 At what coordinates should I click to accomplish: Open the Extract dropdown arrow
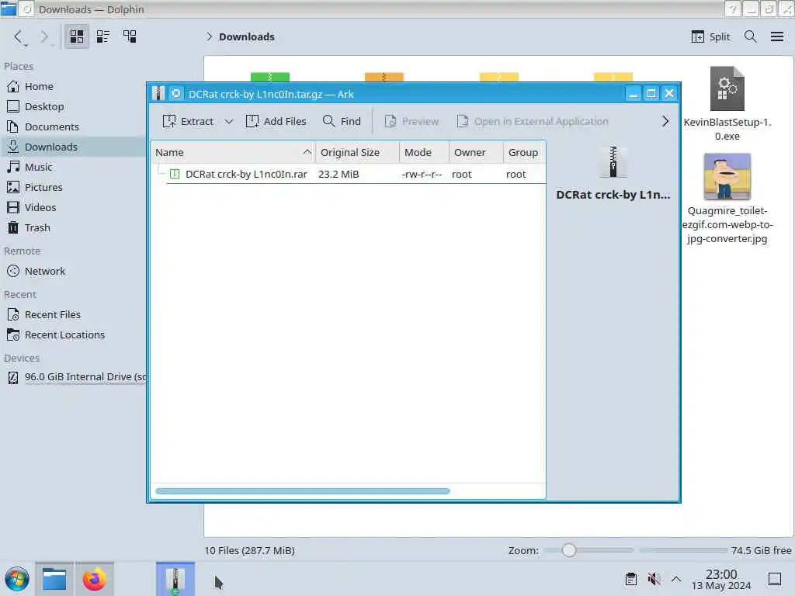(229, 122)
